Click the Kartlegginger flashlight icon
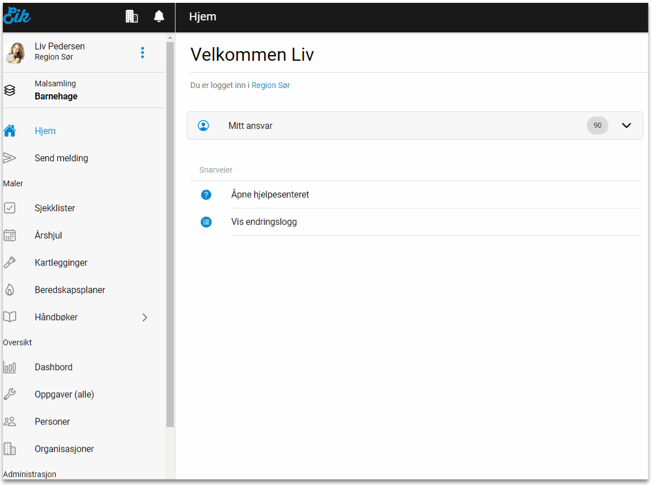 (x=10, y=263)
